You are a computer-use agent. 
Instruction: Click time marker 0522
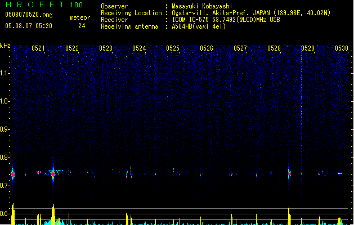pyautogui.click(x=72, y=48)
